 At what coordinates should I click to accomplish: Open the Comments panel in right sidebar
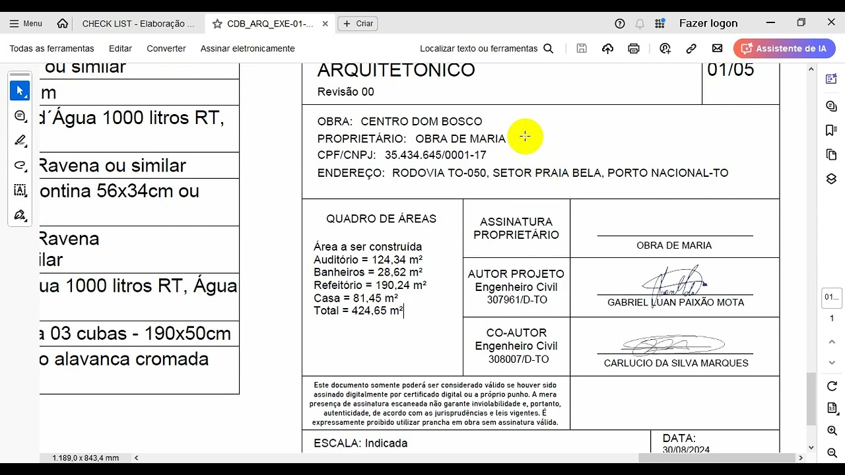831,106
